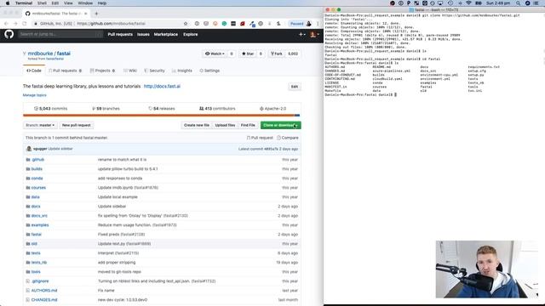Viewport: 545px width, 306px height.
Task: Click Pull requests in GitHub header
Action: (x=120, y=34)
